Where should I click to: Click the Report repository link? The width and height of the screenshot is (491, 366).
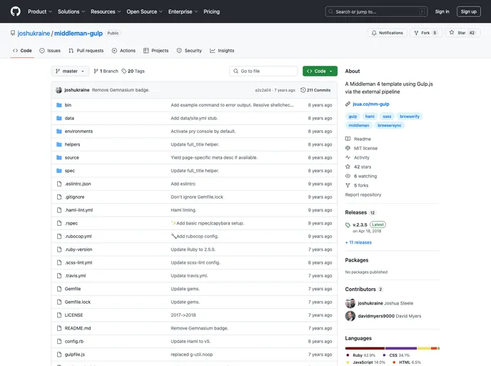pyautogui.click(x=363, y=194)
